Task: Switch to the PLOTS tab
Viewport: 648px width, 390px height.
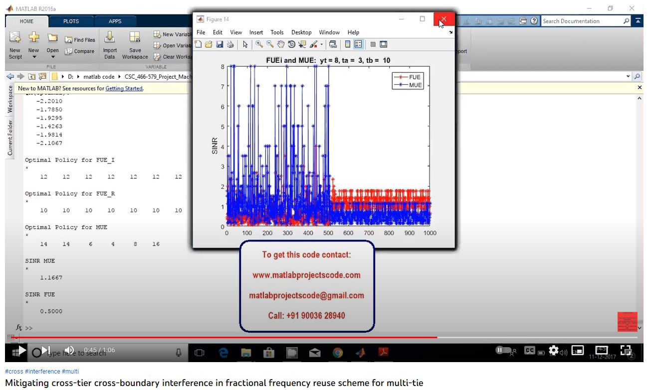Action: [x=71, y=21]
